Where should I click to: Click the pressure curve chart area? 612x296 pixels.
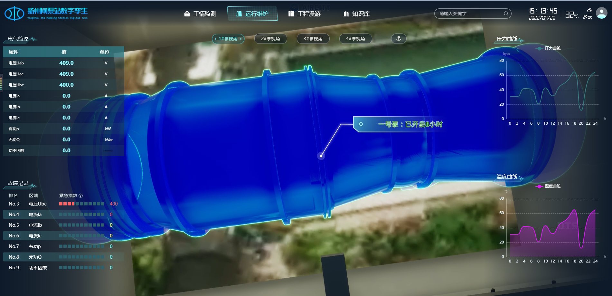552,90
